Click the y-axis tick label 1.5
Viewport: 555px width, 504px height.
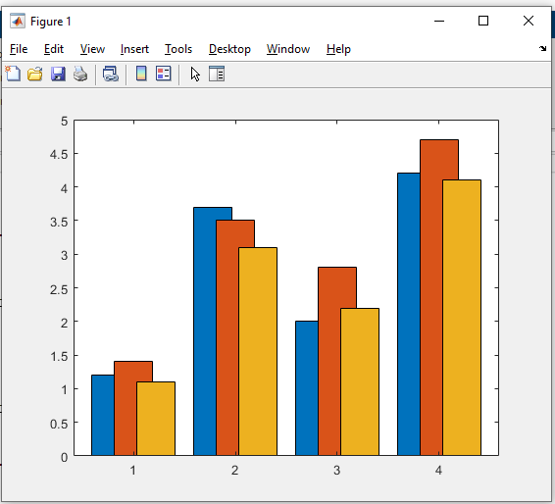[x=59, y=356]
